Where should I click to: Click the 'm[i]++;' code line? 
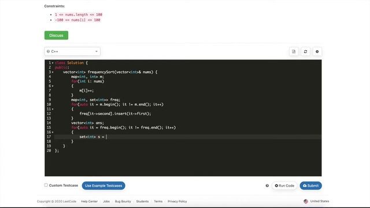(87, 91)
